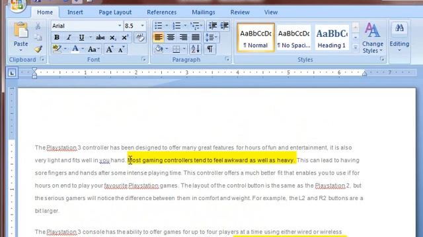Click the right indent ruler marker
The height and width of the screenshot is (237, 423).
point(364,73)
